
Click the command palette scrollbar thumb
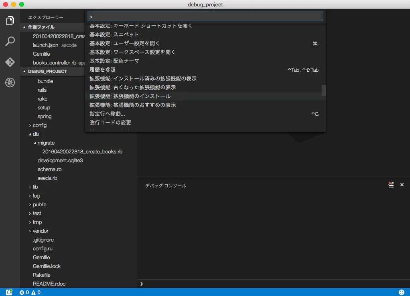click(x=324, y=90)
